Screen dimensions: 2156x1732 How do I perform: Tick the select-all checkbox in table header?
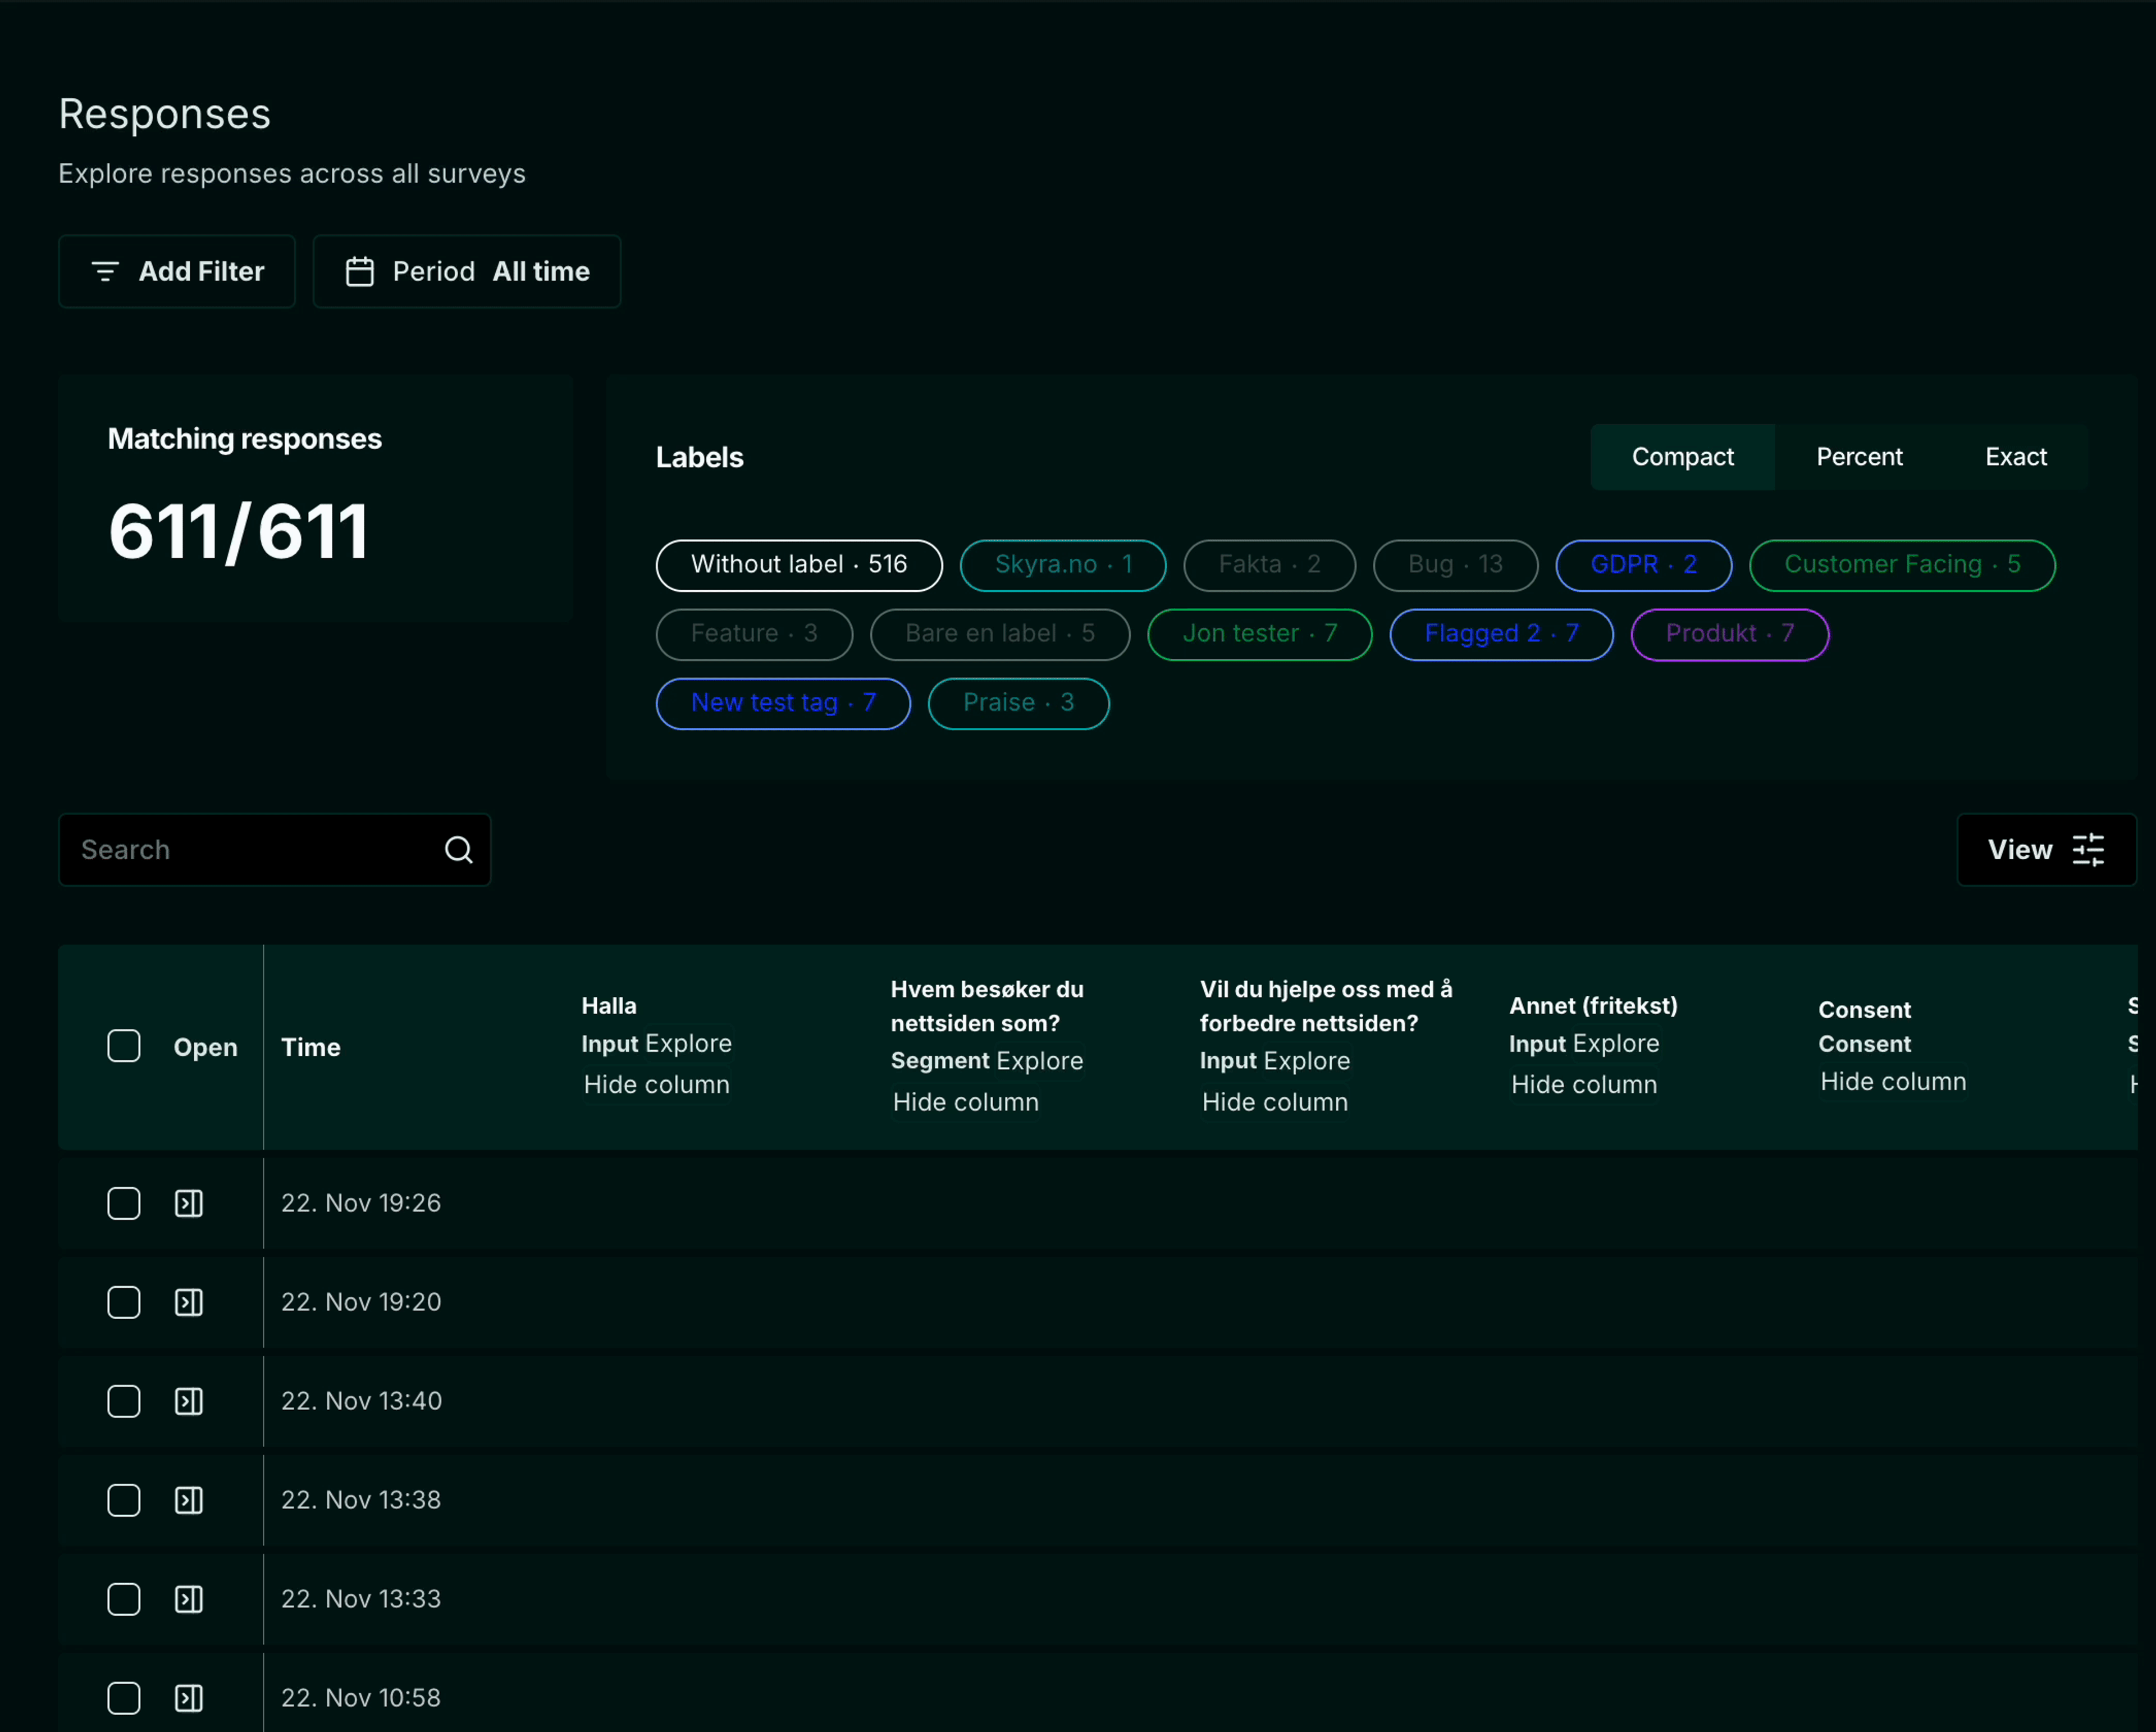tap(124, 1046)
